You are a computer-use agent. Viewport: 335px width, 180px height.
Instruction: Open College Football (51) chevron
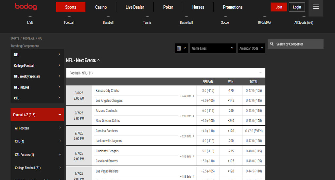click(60, 168)
